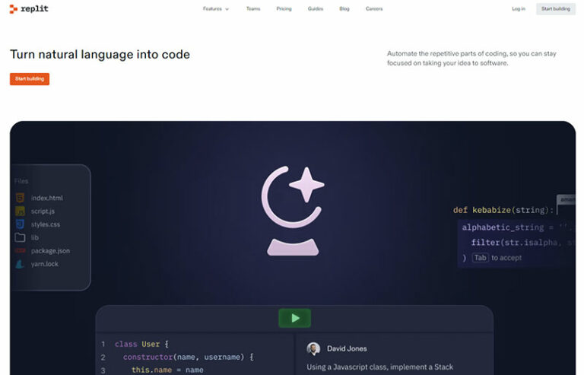
Task: Click the filter(str.isalpha suggestion line
Action: click(x=522, y=243)
